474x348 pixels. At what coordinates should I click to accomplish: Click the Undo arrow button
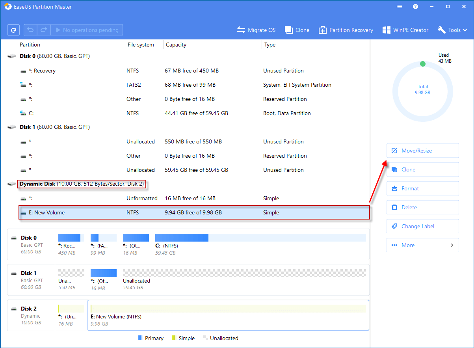30,30
